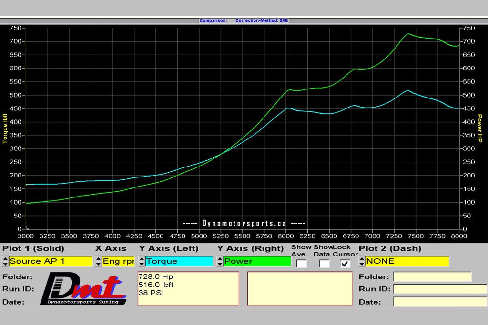Click spinner arrows beside Plot 2 NONE
Viewport: 488px width, 325px height.
[362, 261]
